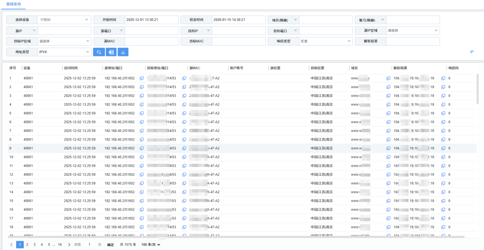Copy parse result in row 18
The width and height of the screenshot is (484, 250).
tap(443, 227)
